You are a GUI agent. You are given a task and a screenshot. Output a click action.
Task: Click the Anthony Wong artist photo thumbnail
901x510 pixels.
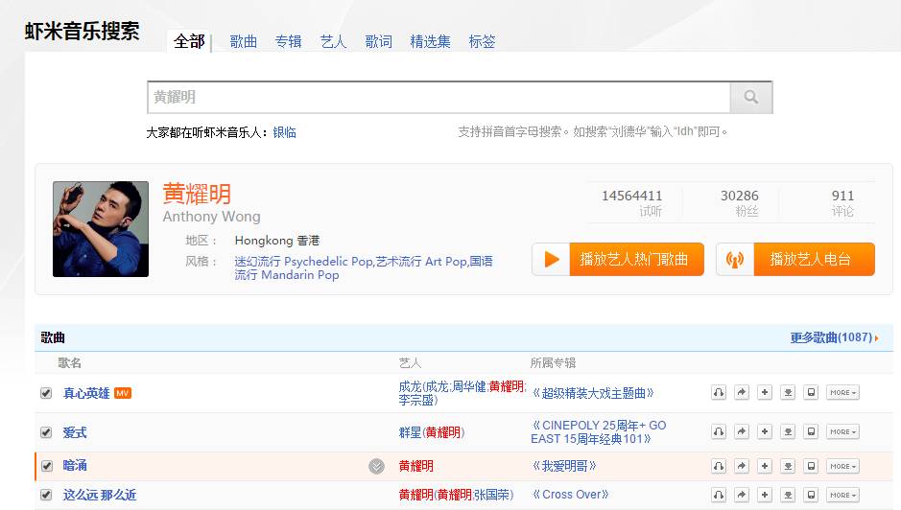click(101, 229)
